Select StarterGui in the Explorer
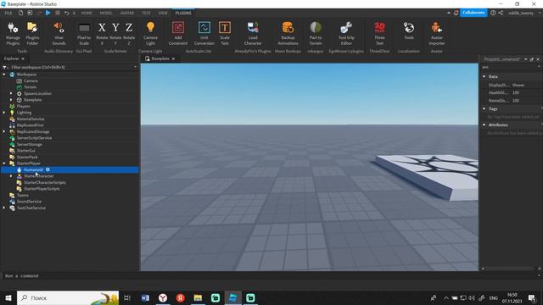 tap(25, 151)
